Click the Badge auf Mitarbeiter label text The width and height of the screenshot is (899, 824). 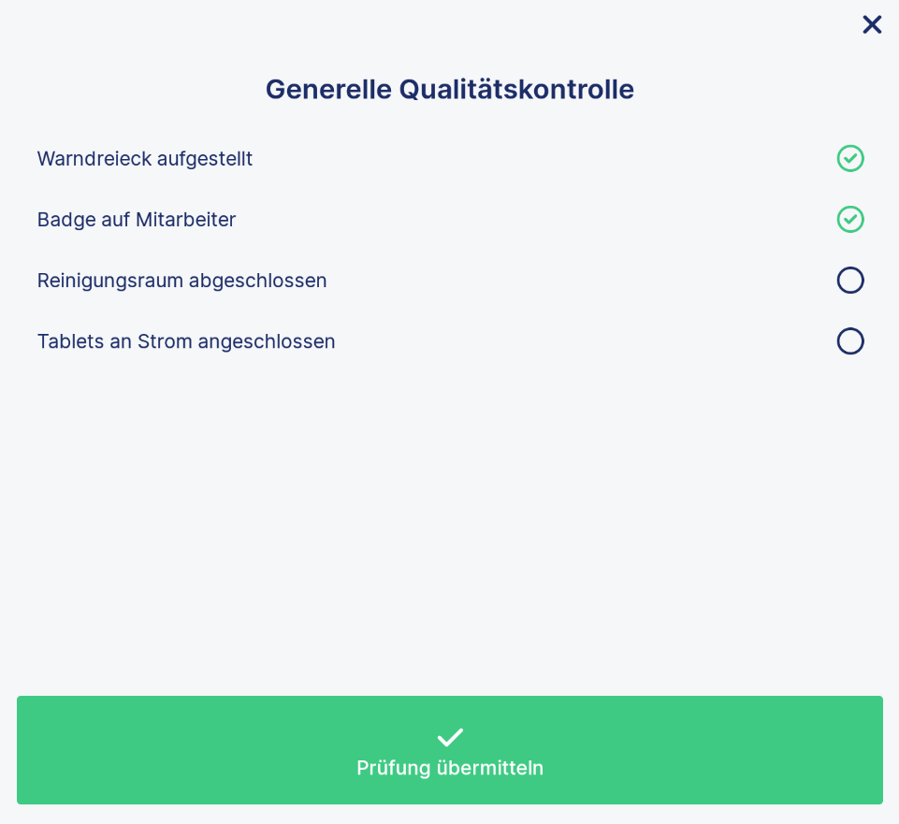point(137,220)
